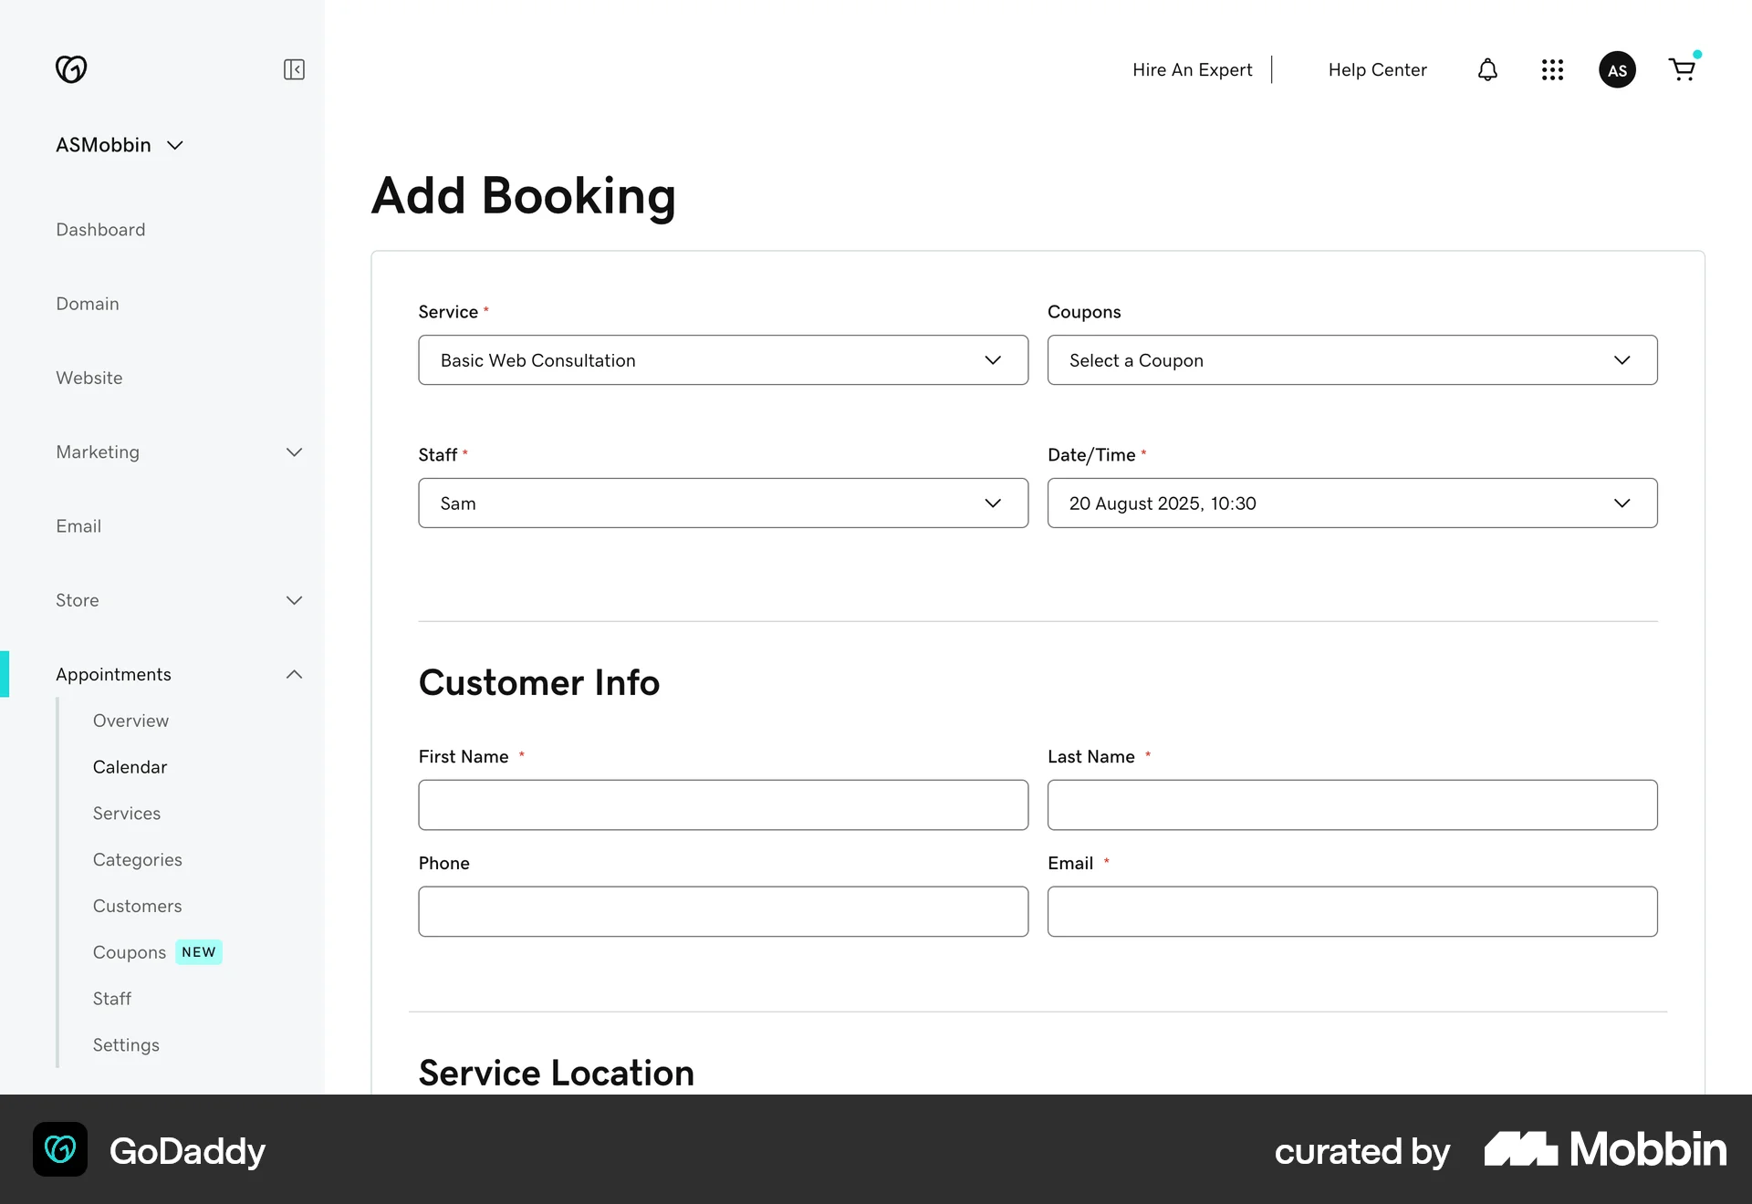Open the Select a Coupon dropdown
1752x1204 pixels.
pyautogui.click(x=1351, y=360)
